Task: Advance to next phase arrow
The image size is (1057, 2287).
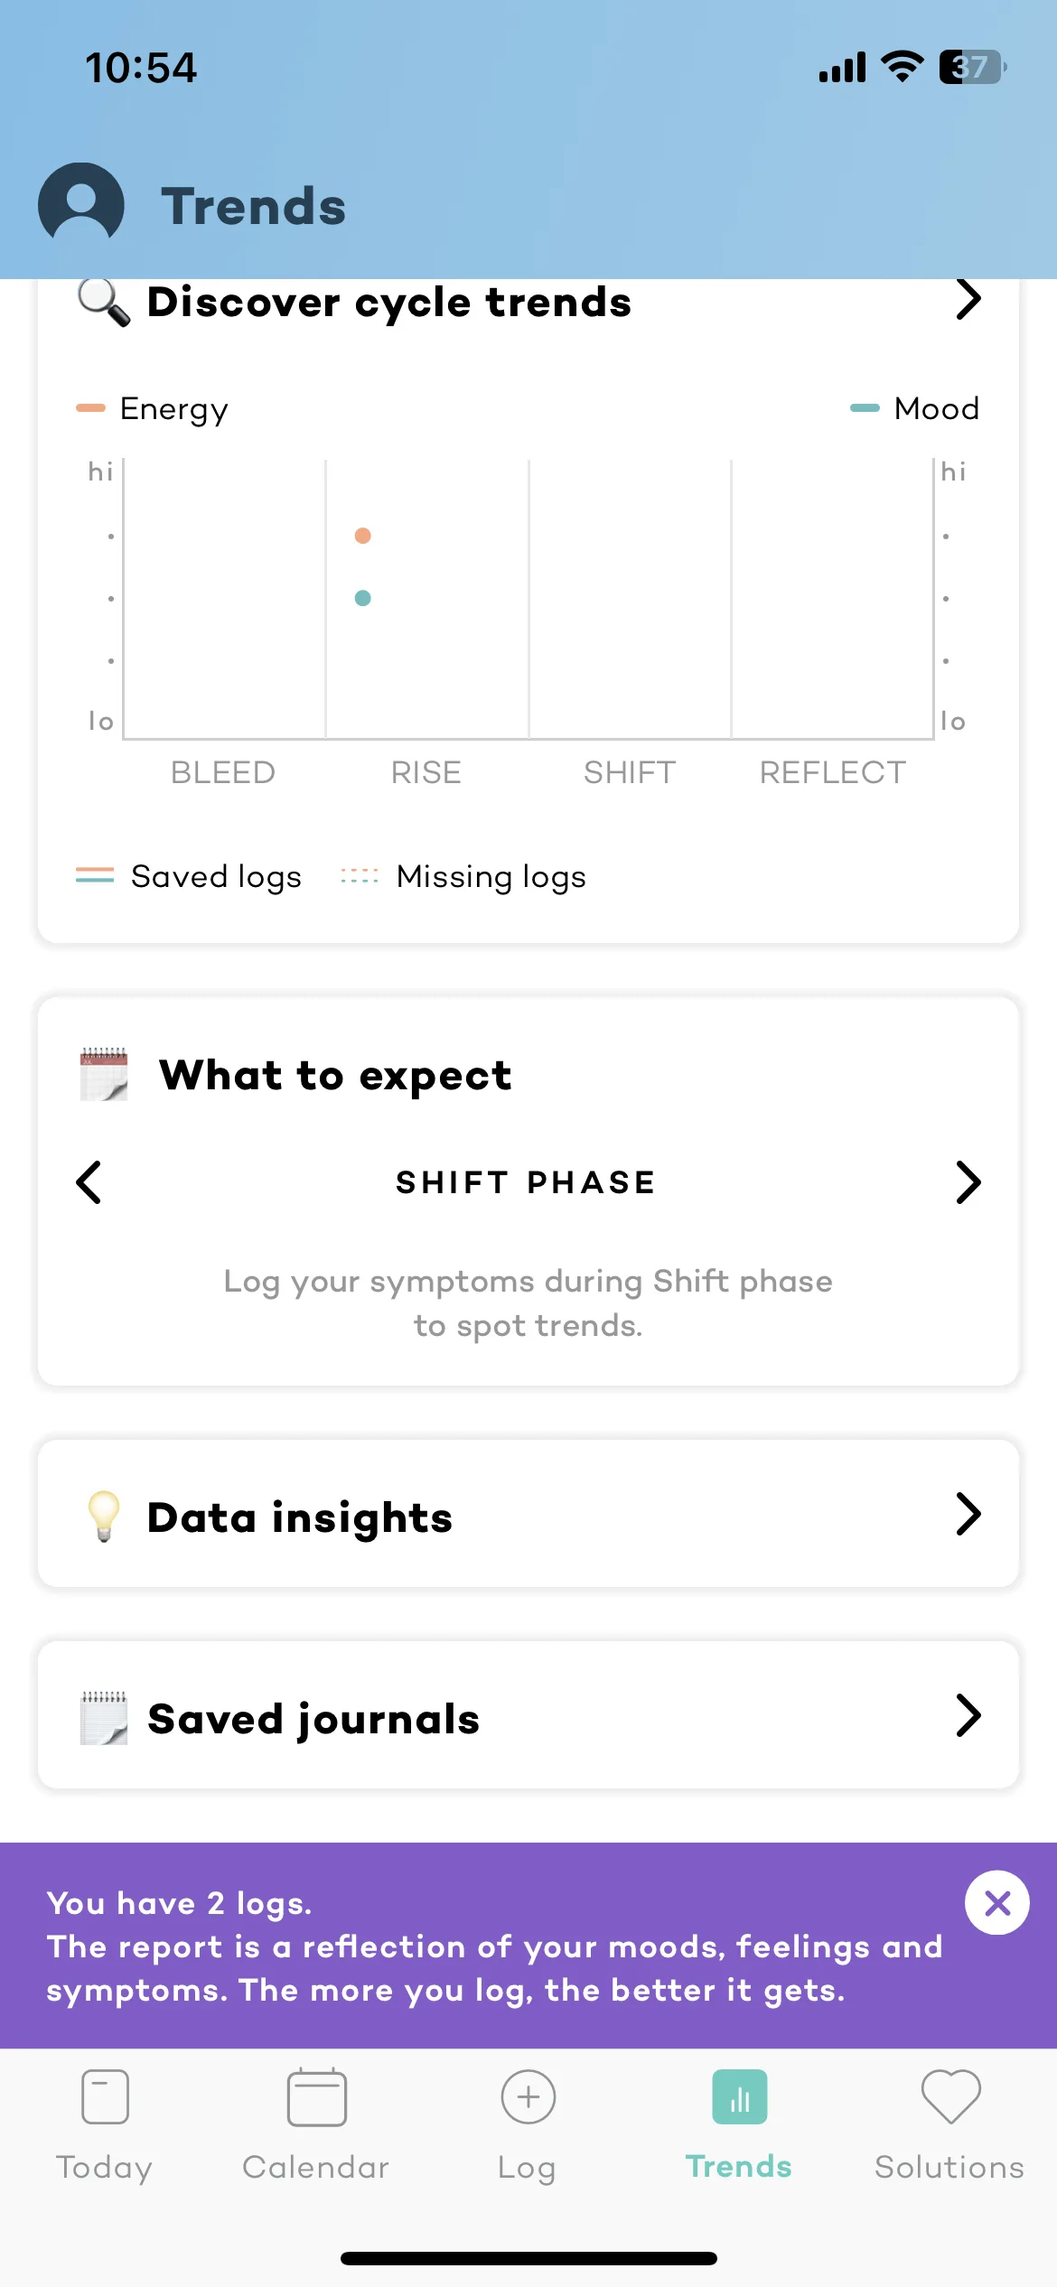Action: click(x=968, y=1182)
